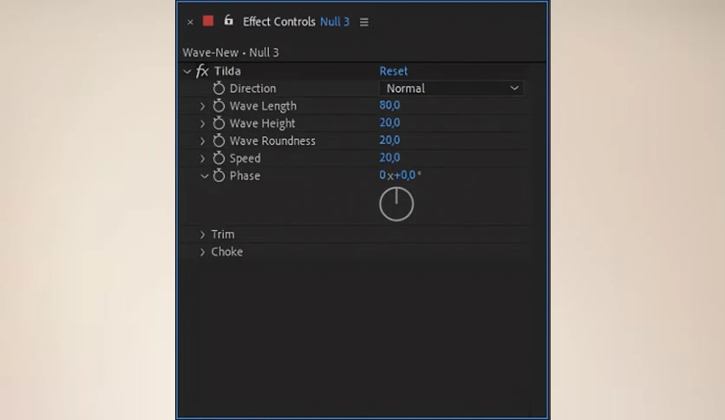Expand the Choke group

(203, 253)
